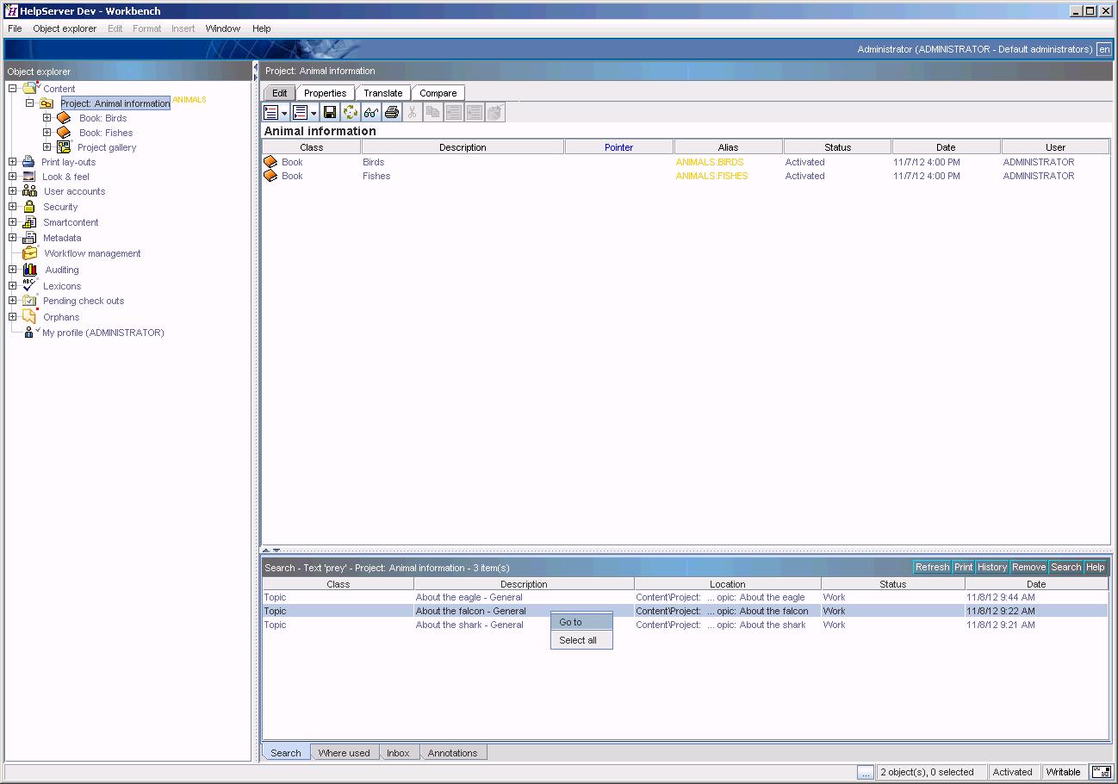Click the Pointer column header
The height and width of the screenshot is (784, 1118).
[x=618, y=147]
